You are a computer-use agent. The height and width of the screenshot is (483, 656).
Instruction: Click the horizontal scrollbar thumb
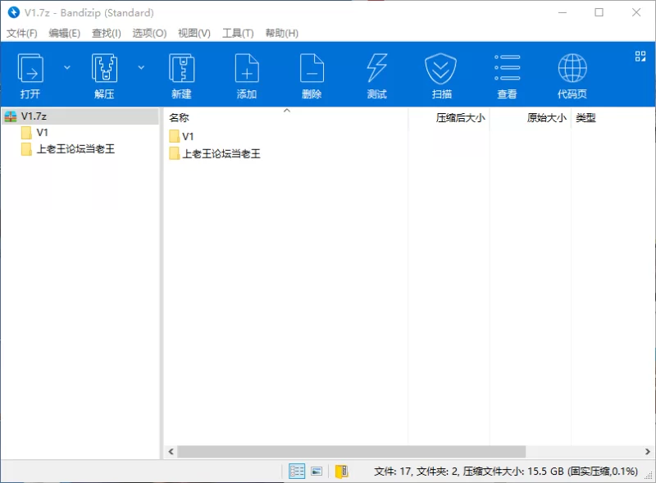pyautogui.click(x=352, y=452)
